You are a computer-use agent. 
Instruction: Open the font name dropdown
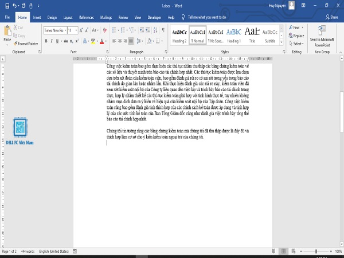(65, 30)
